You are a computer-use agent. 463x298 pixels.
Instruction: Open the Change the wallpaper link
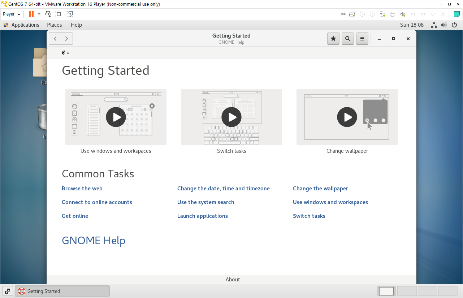[321, 189]
